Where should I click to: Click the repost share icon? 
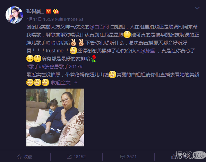[x=69, y=156]
